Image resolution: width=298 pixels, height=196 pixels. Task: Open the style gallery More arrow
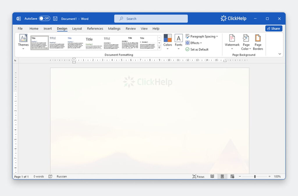click(159, 47)
